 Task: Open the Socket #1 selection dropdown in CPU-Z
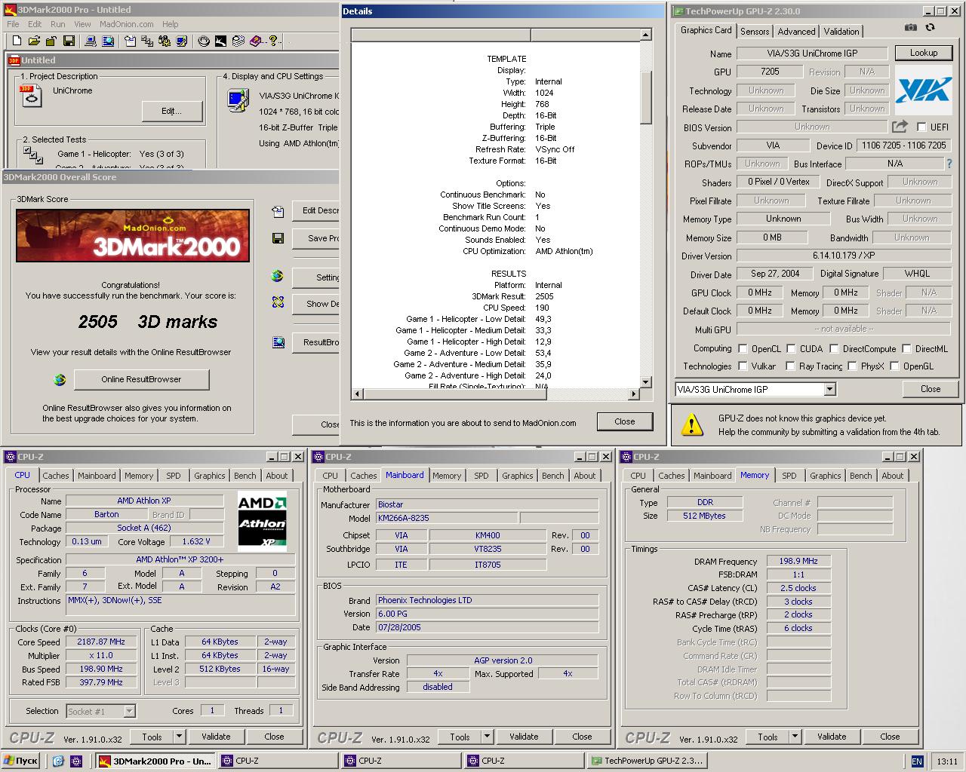tap(129, 711)
